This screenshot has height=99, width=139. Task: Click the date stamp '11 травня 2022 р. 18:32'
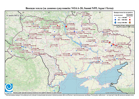coord(15,15)
